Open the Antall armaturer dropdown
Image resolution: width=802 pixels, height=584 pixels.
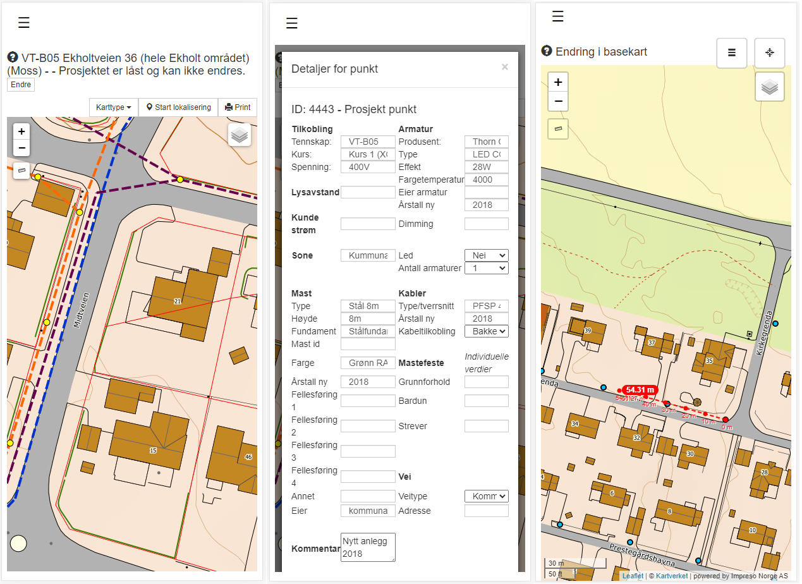[x=486, y=268]
